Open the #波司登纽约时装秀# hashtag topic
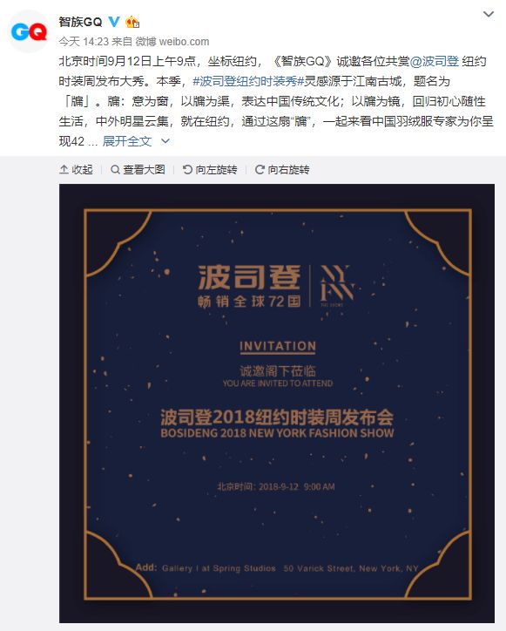The width and height of the screenshot is (506, 631). click(247, 81)
